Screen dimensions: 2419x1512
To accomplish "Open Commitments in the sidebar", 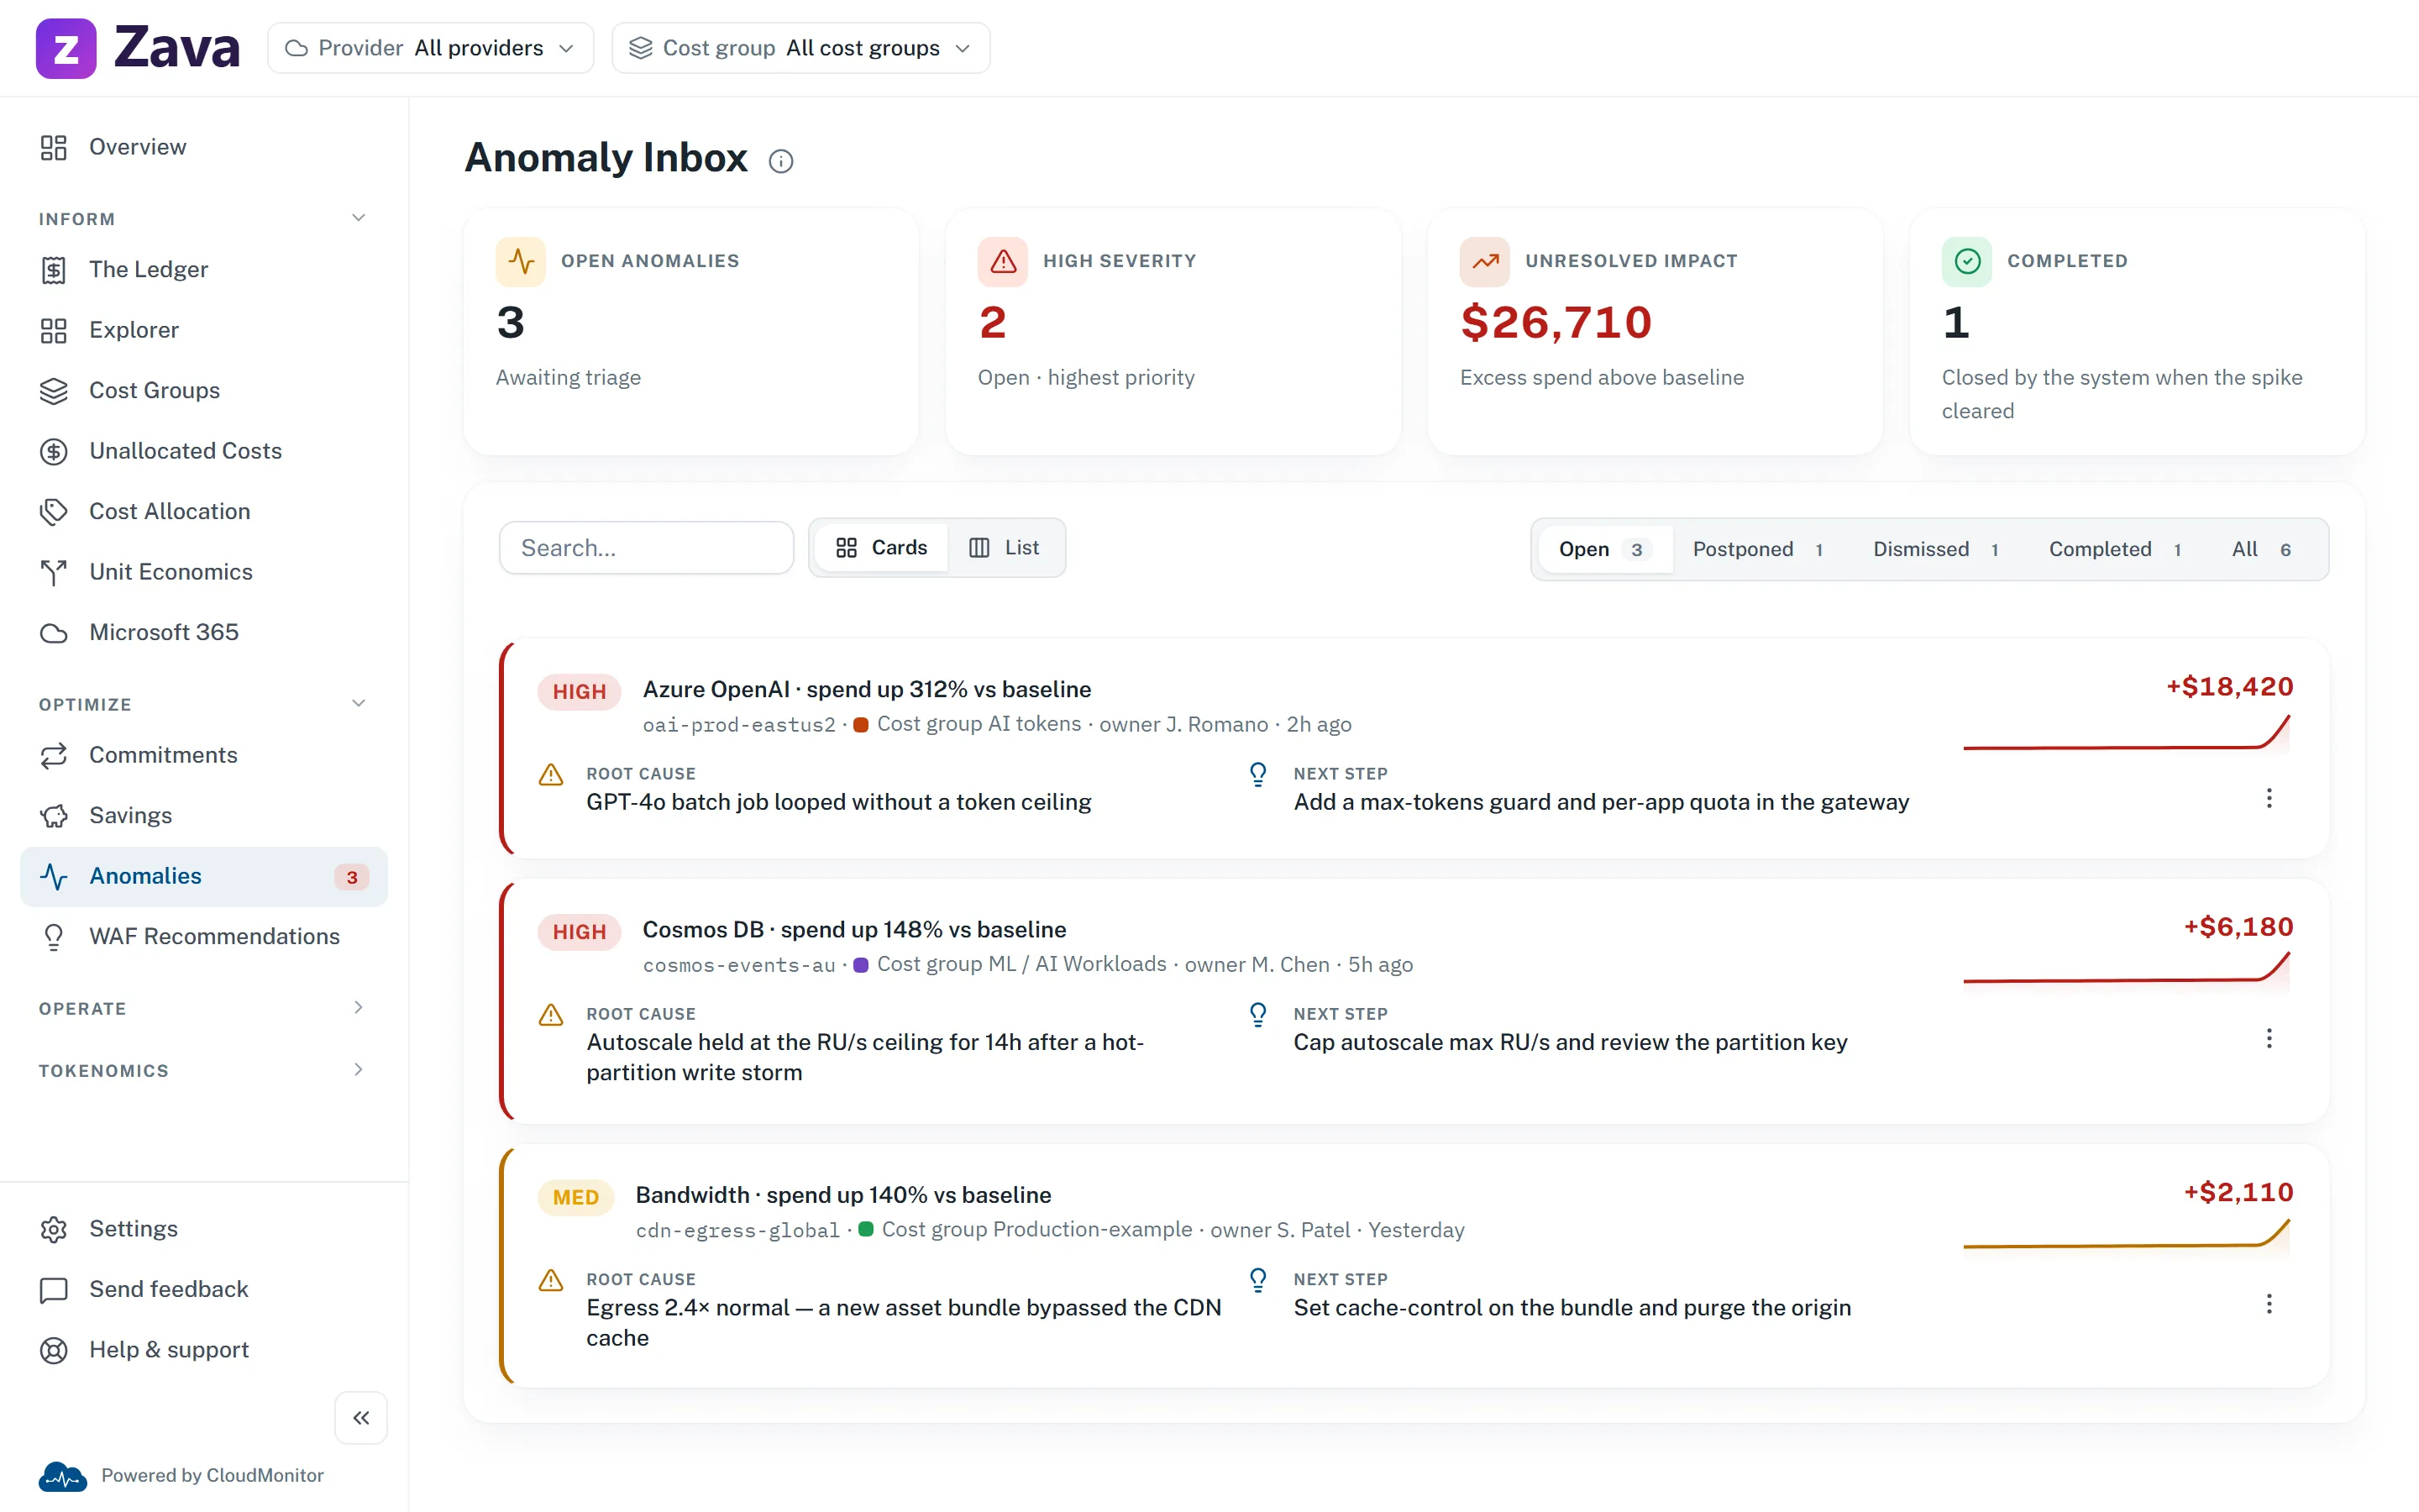I will click(204, 755).
